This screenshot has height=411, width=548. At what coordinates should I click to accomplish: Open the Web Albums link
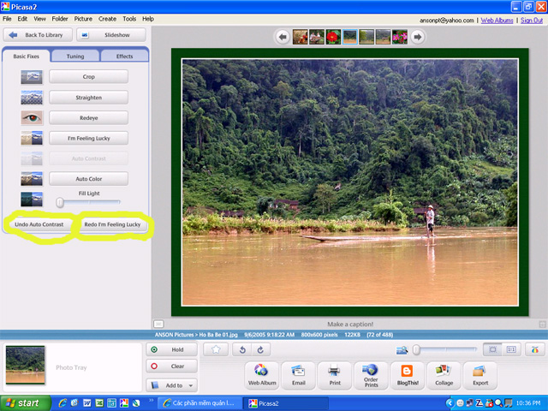(x=497, y=21)
